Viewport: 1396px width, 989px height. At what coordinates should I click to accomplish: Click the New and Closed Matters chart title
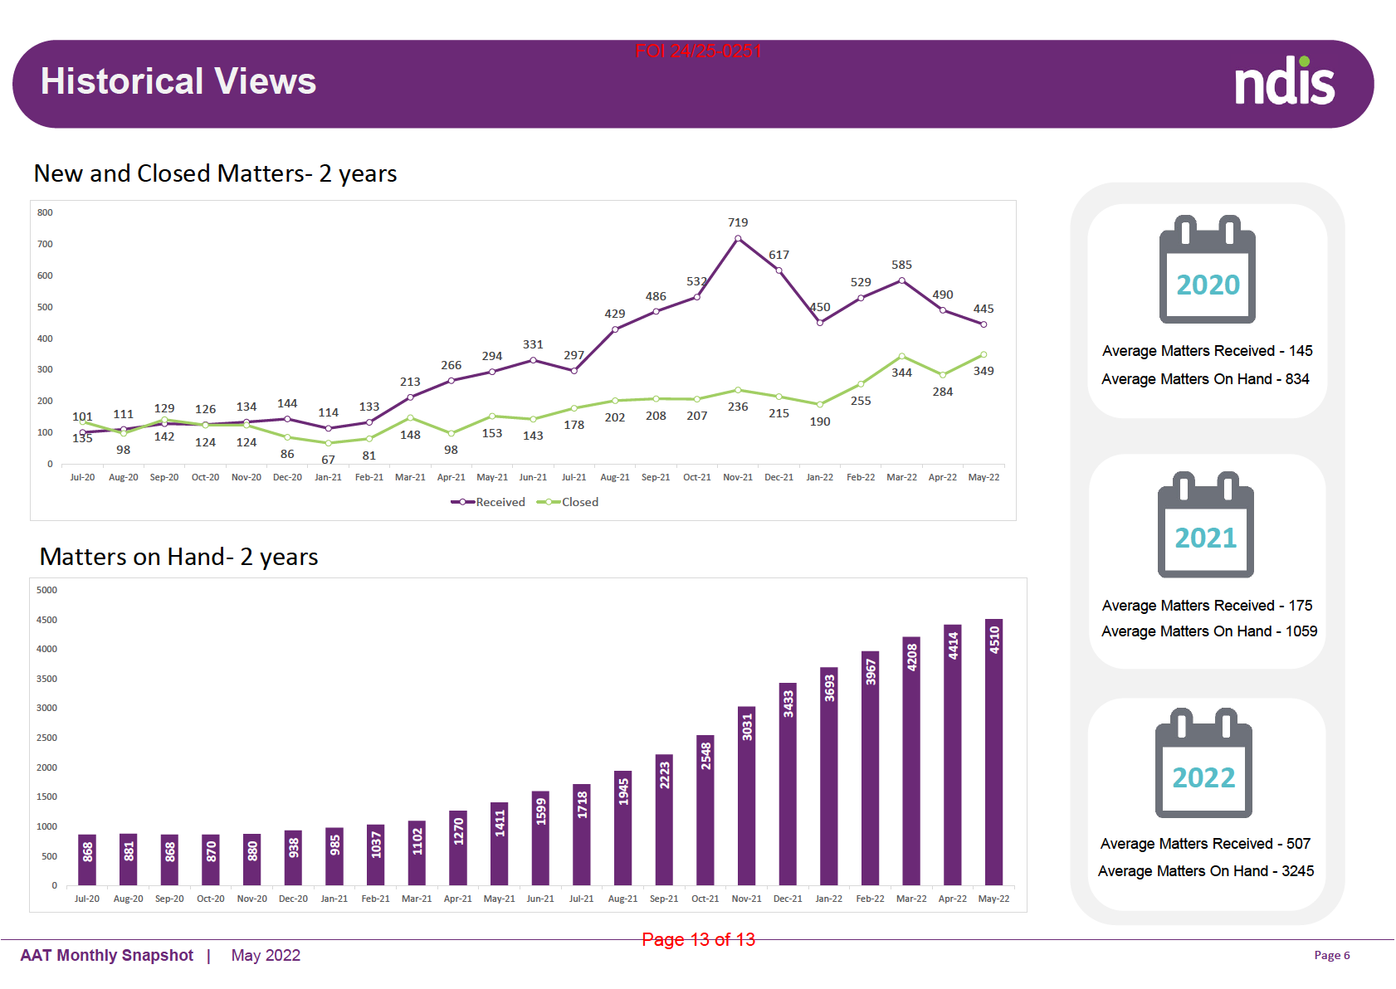point(215,173)
